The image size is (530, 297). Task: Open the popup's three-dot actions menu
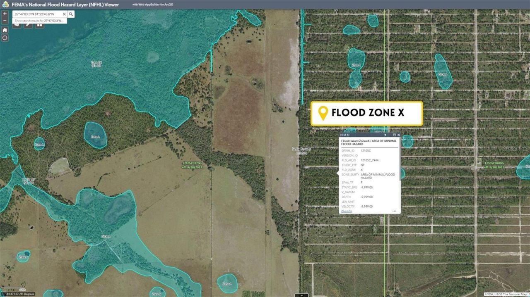394,211
